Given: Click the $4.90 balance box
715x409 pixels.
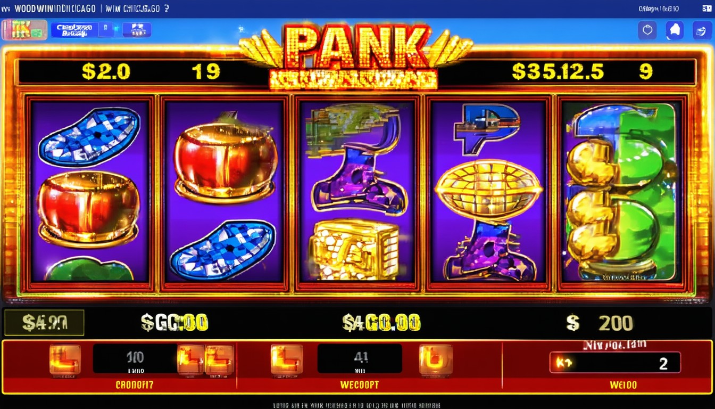Looking at the screenshot, I should tap(44, 323).
